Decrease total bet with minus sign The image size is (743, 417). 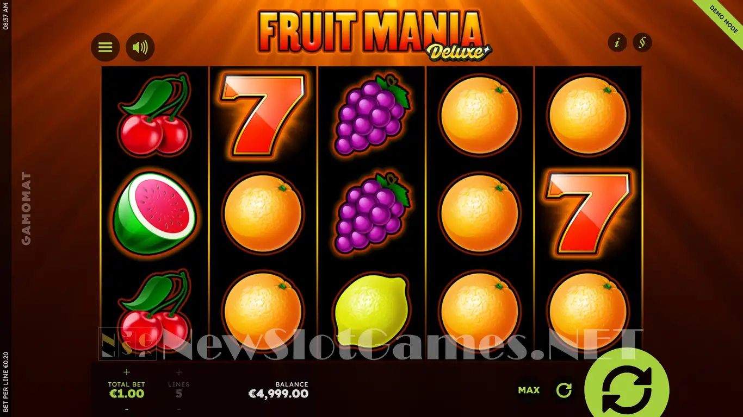[127, 409]
